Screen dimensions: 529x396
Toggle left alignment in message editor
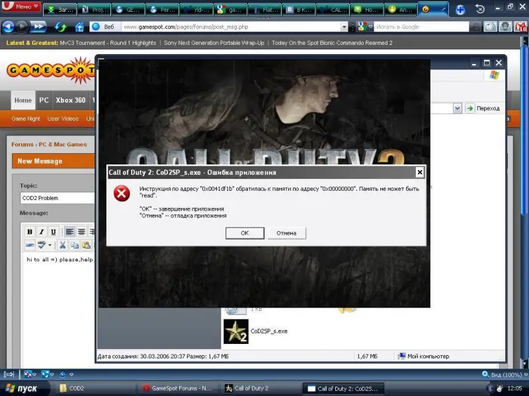click(x=69, y=232)
